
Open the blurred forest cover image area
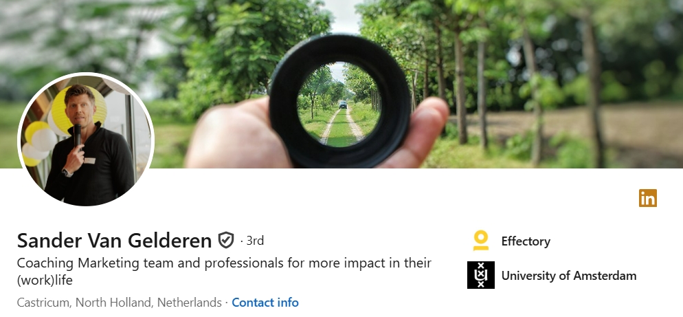tap(544, 83)
